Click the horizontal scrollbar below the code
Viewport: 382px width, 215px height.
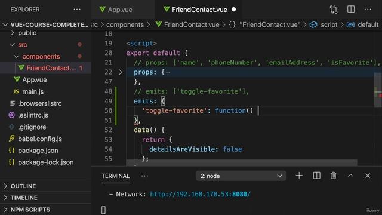(242, 162)
